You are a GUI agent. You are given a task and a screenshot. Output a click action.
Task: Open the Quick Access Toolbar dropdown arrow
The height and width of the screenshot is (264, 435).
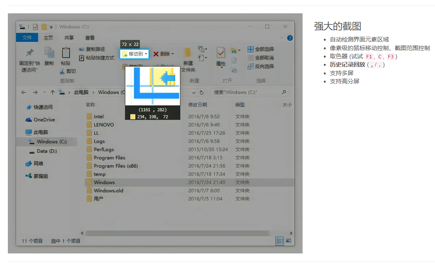coord(51,27)
